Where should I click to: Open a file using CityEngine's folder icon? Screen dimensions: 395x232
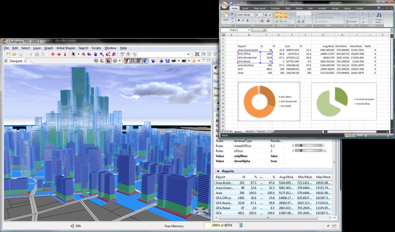click(15, 54)
